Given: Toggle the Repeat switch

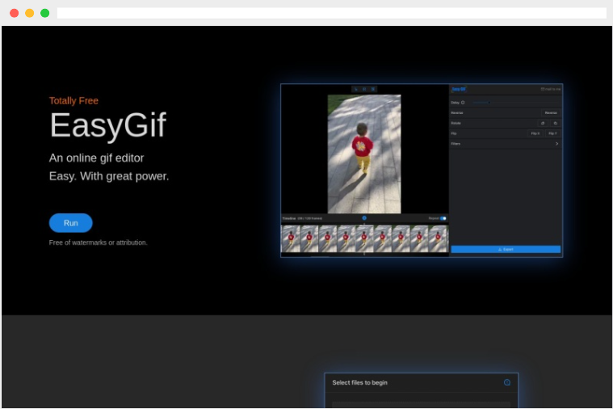Looking at the screenshot, I should click(x=443, y=218).
